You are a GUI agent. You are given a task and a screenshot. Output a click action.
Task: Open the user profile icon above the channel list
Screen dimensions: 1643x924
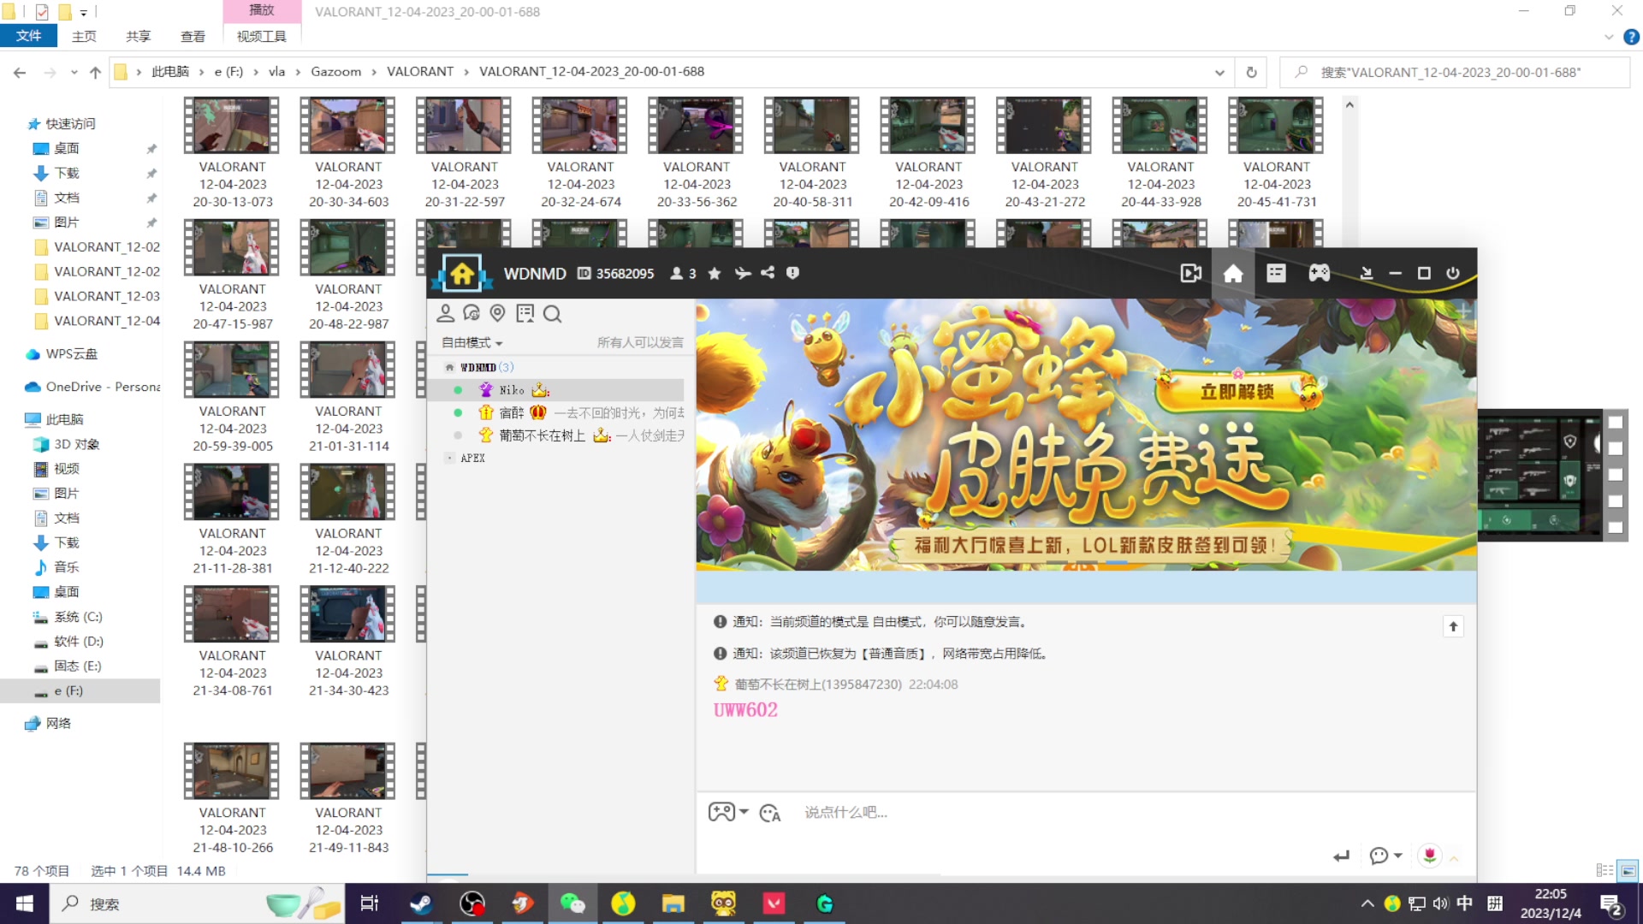(x=445, y=314)
